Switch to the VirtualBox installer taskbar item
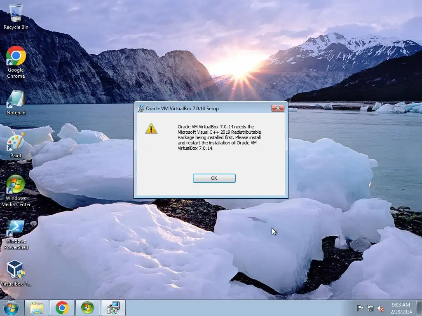The image size is (422, 316). [x=113, y=308]
